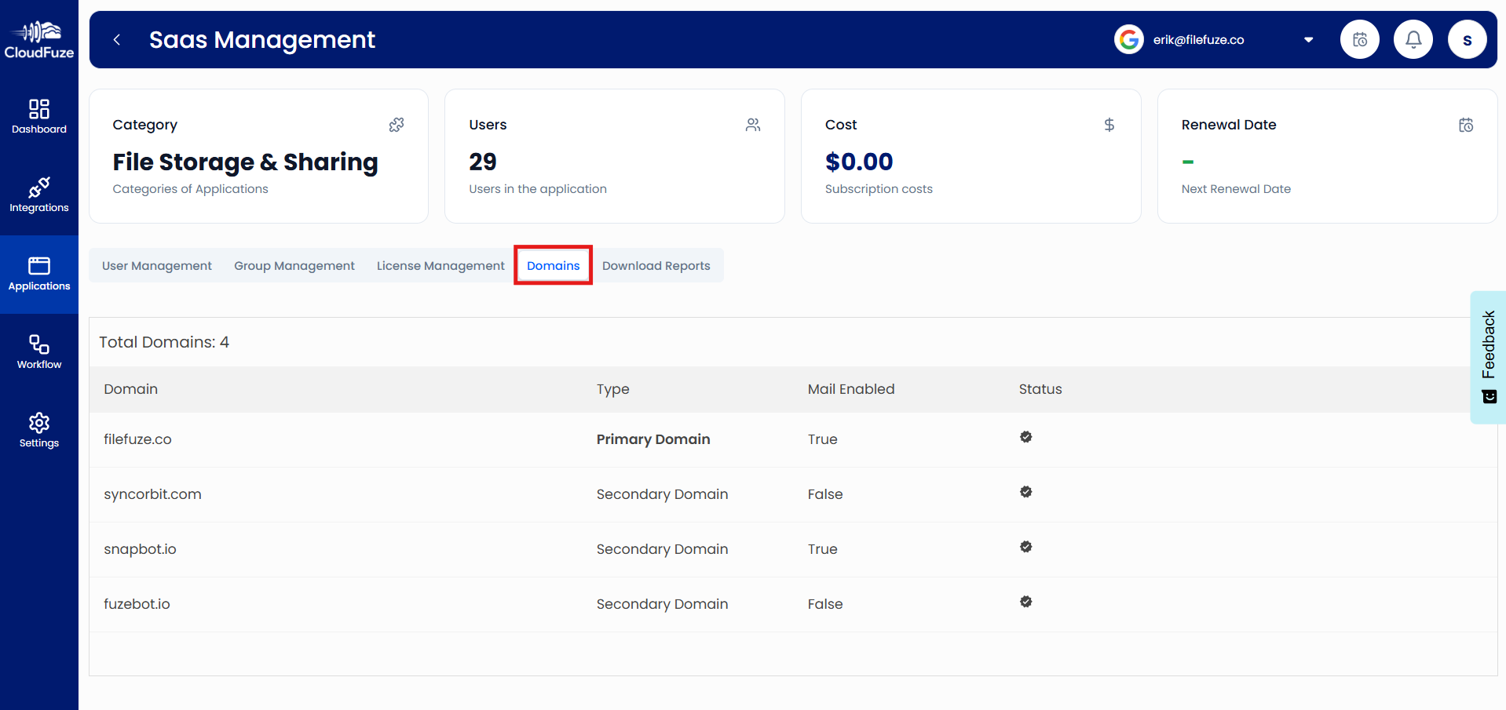This screenshot has height=710, width=1506.
Task: Switch to the User Management tab
Action: click(x=157, y=266)
